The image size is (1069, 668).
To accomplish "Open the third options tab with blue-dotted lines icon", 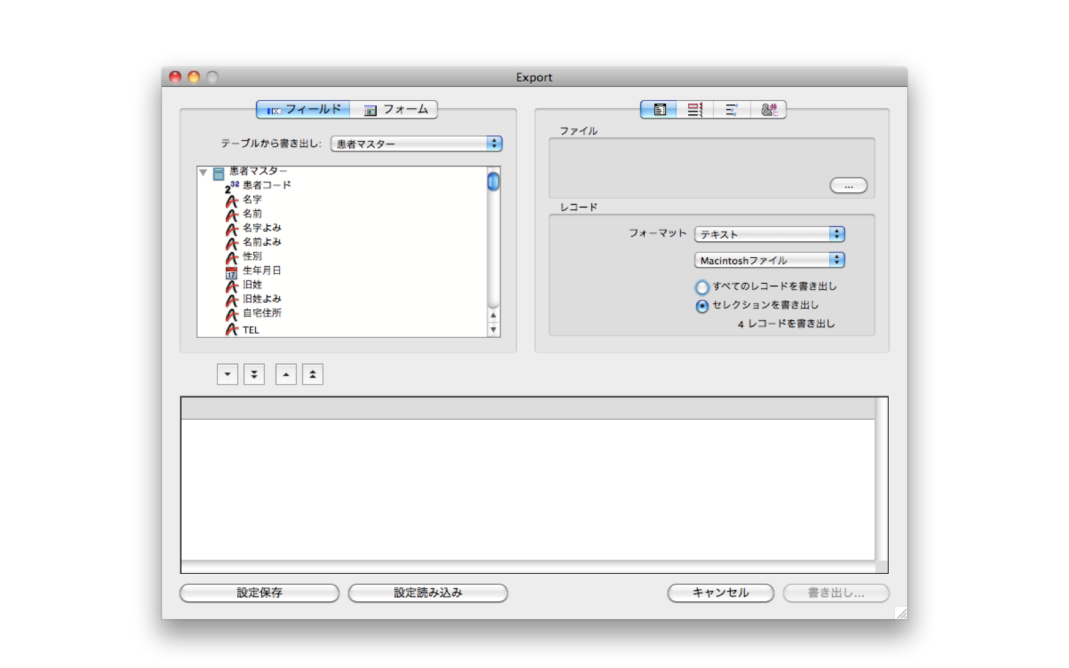I will coord(732,110).
